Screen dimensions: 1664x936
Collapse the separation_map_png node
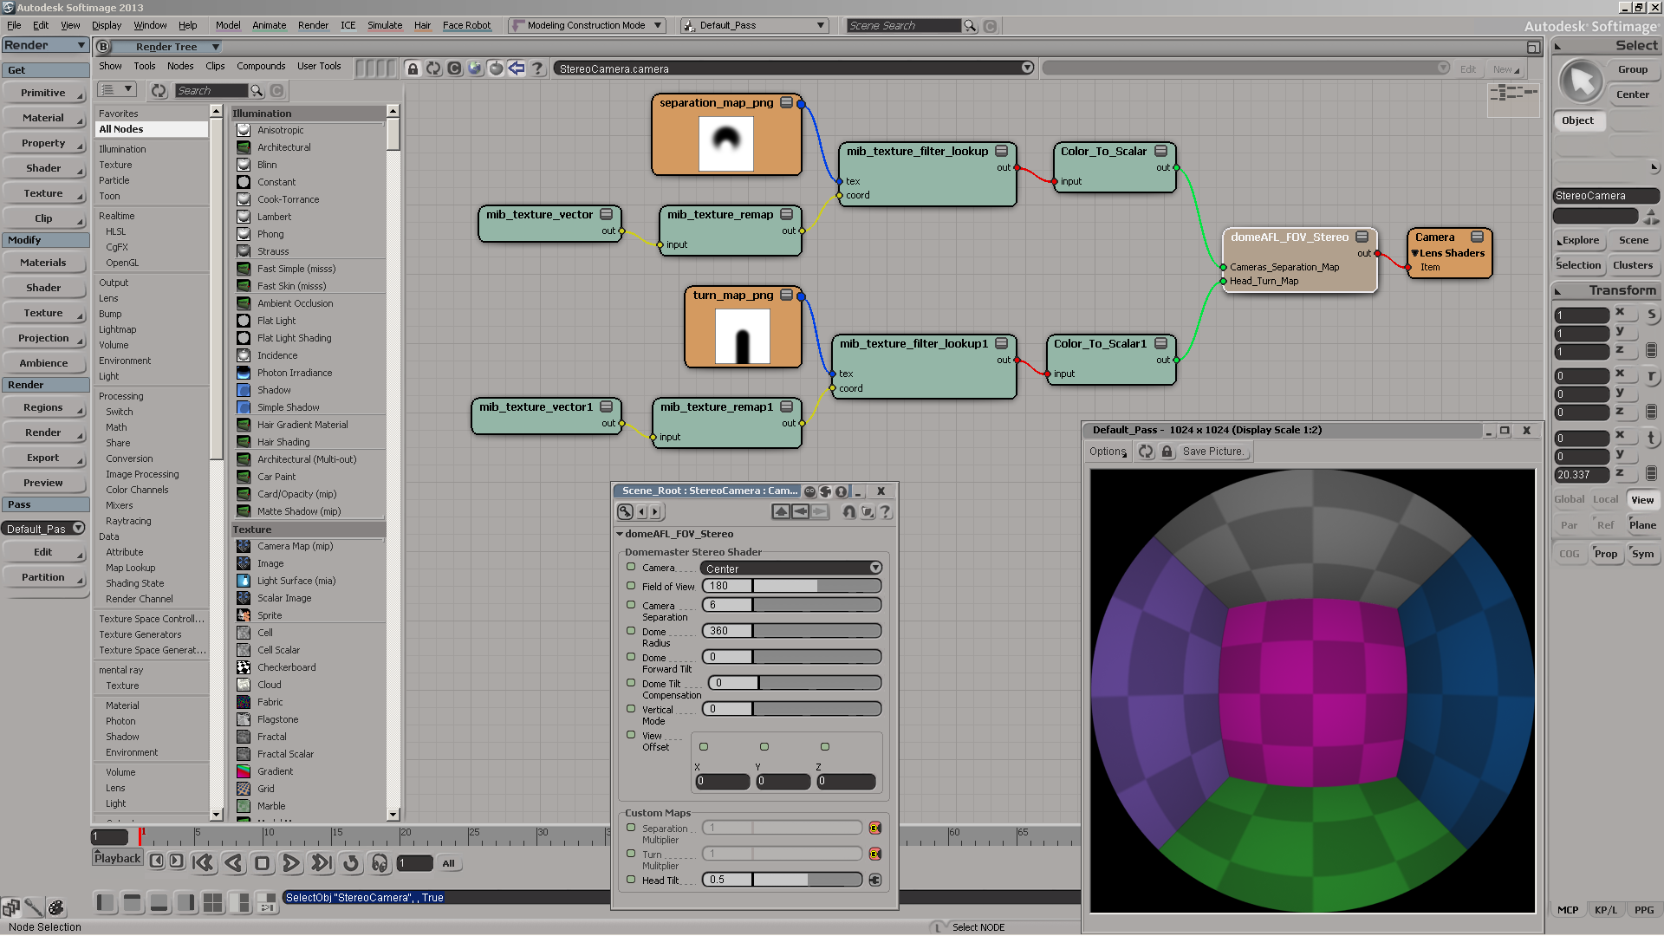[x=786, y=103]
